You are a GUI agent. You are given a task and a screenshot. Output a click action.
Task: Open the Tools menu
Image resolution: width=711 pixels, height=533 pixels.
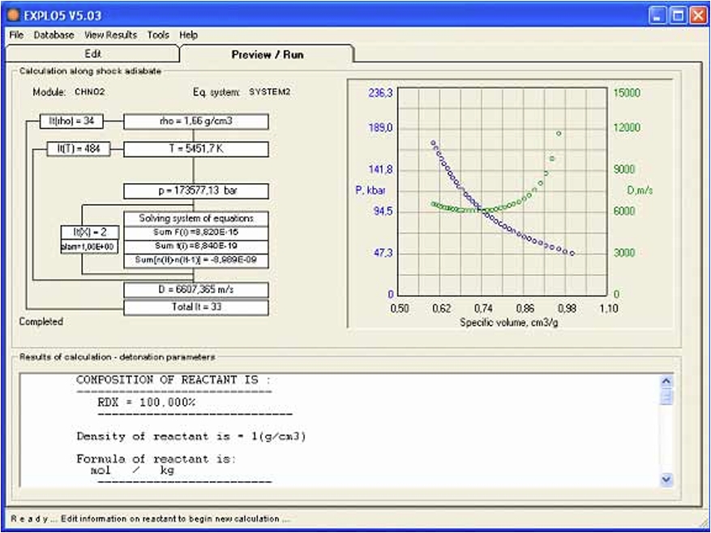pyautogui.click(x=158, y=35)
